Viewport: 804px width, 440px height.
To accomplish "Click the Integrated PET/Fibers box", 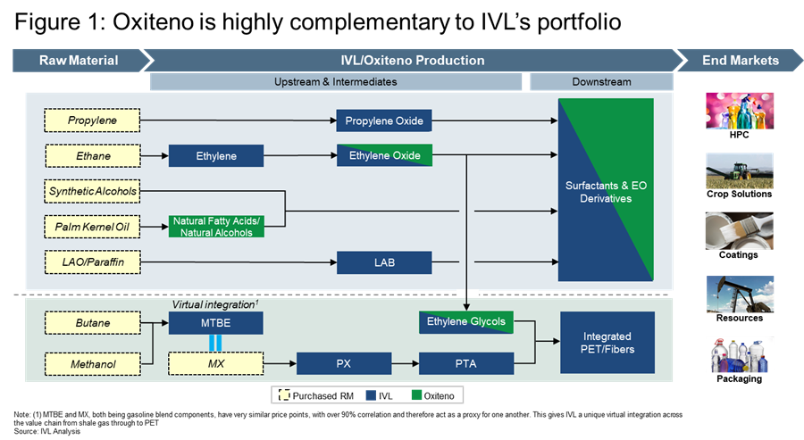I will pyautogui.click(x=607, y=343).
